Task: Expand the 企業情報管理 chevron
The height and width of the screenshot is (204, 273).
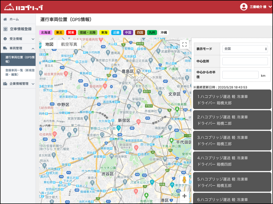Action: pyautogui.click(x=33, y=84)
